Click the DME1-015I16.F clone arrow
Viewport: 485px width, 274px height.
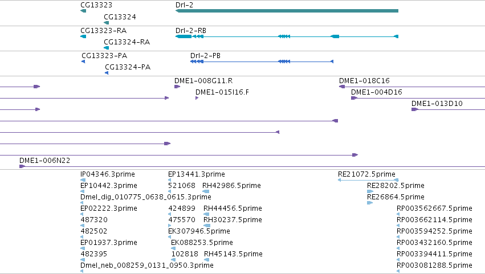[x=197, y=98]
